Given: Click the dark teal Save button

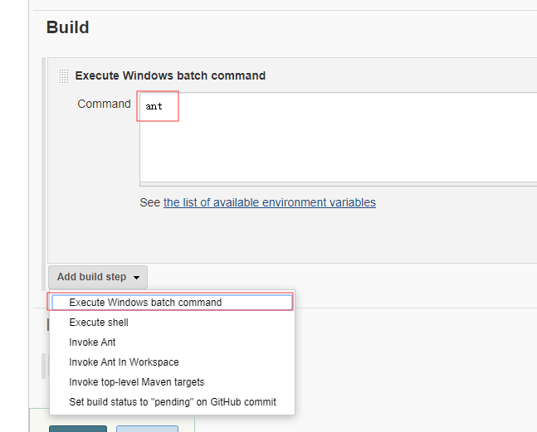Looking at the screenshot, I should click(78, 429).
